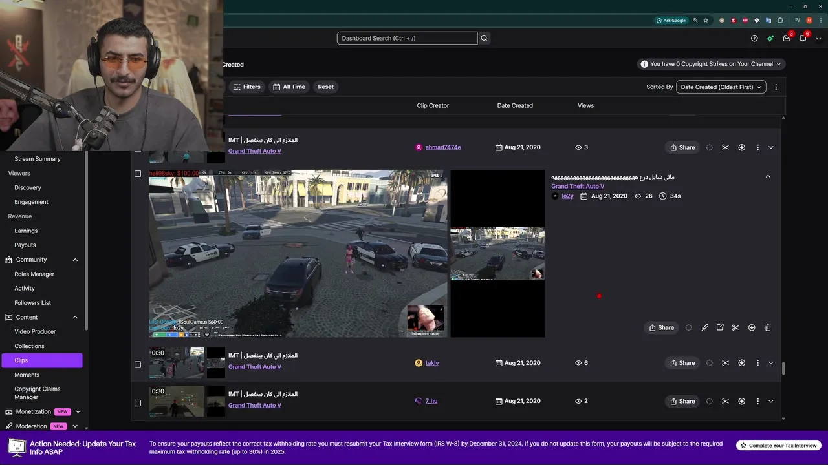Expand the 7_hu clip row chevron
This screenshot has height=465, width=828.
pos(771,401)
